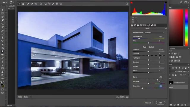Cycle the before/after view Y icon
Screen dimensions: 190x107
click(x=118, y=97)
